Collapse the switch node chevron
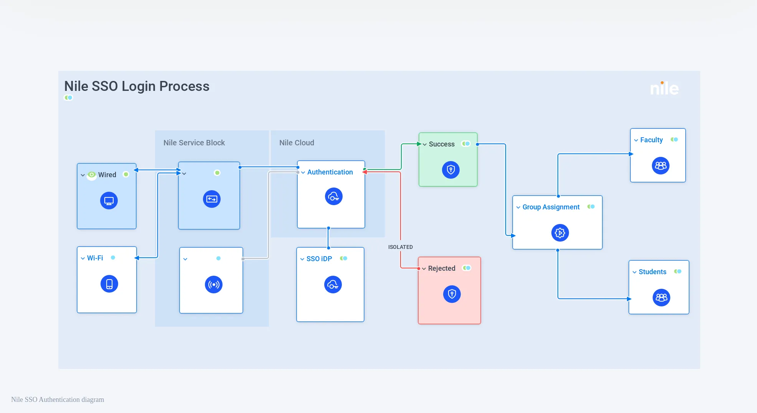757x413 pixels. click(184, 174)
